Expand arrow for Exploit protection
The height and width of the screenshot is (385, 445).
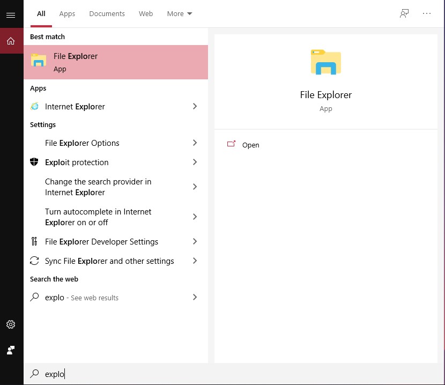coord(195,162)
